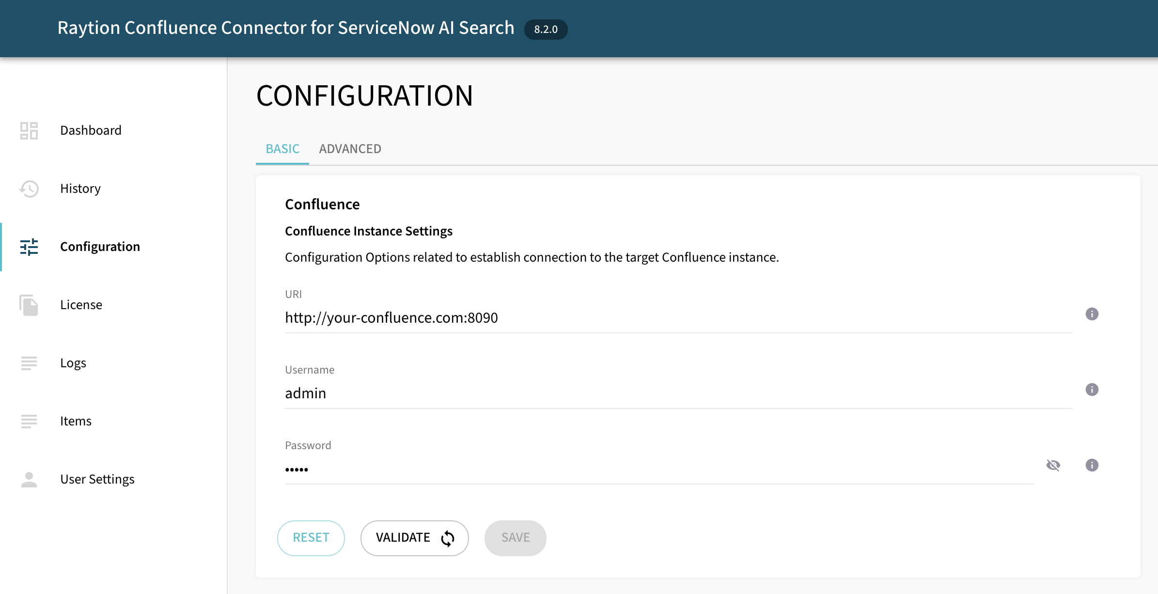Click the Password info tooltip icon
1158x594 pixels.
1092,465
